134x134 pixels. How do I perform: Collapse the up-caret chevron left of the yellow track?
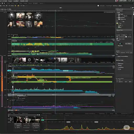click(x=8, y=74)
